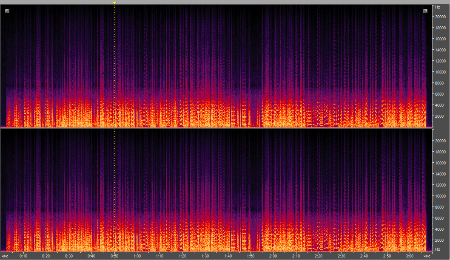
Task: Grab the fade-in handle icon
Action: (7, 11)
